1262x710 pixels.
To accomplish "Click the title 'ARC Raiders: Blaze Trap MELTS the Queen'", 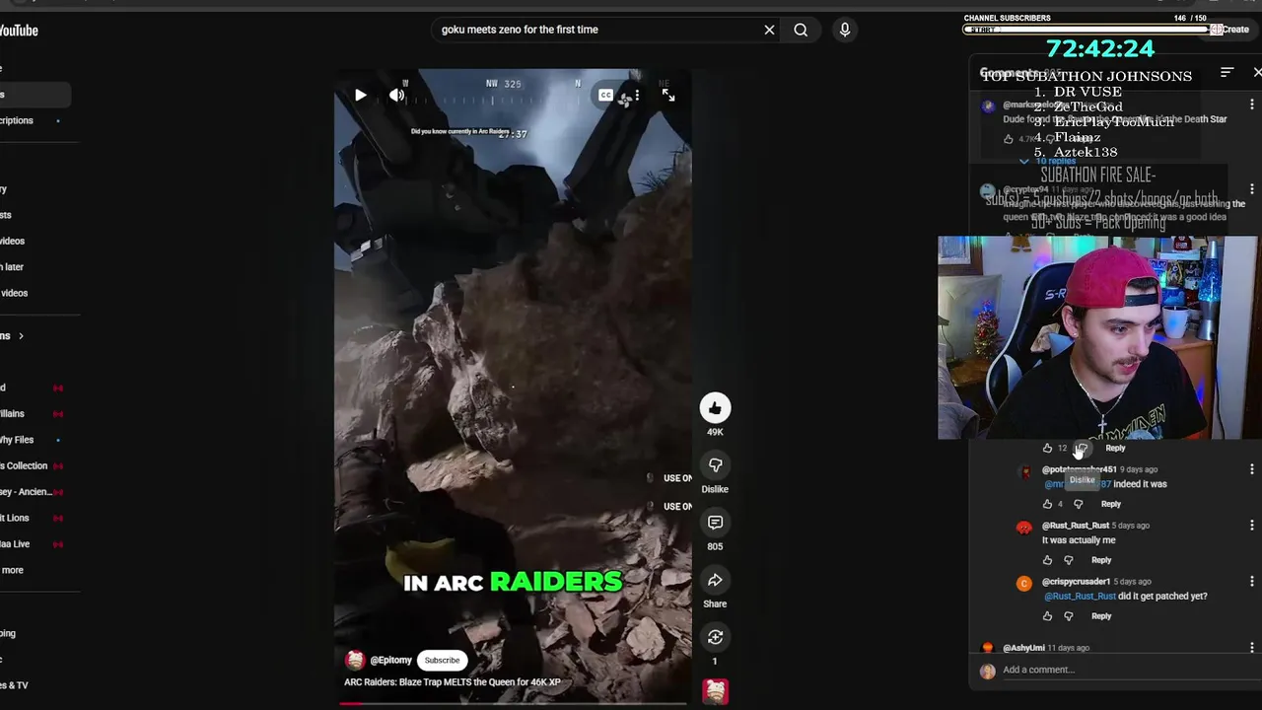I will point(453,682).
